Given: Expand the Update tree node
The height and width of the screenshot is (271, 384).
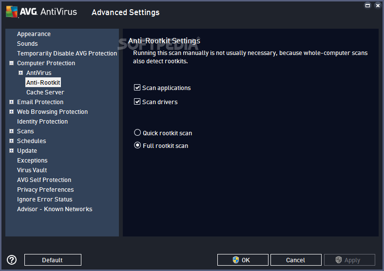Looking at the screenshot, I should pos(11,151).
